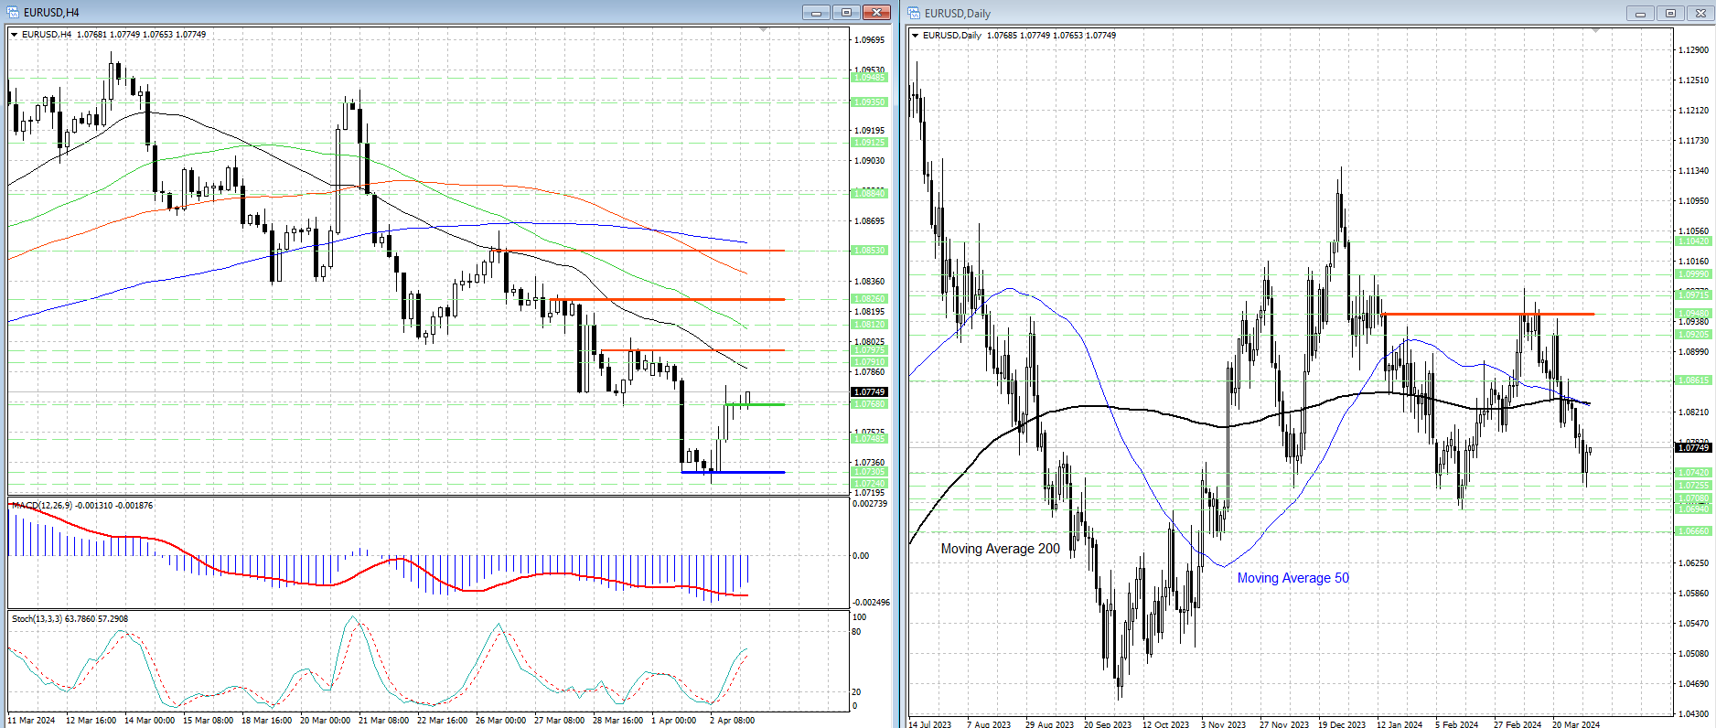This screenshot has height=728, width=1716.
Task: Click the H4 current price label 1.07749
Action: point(869,392)
